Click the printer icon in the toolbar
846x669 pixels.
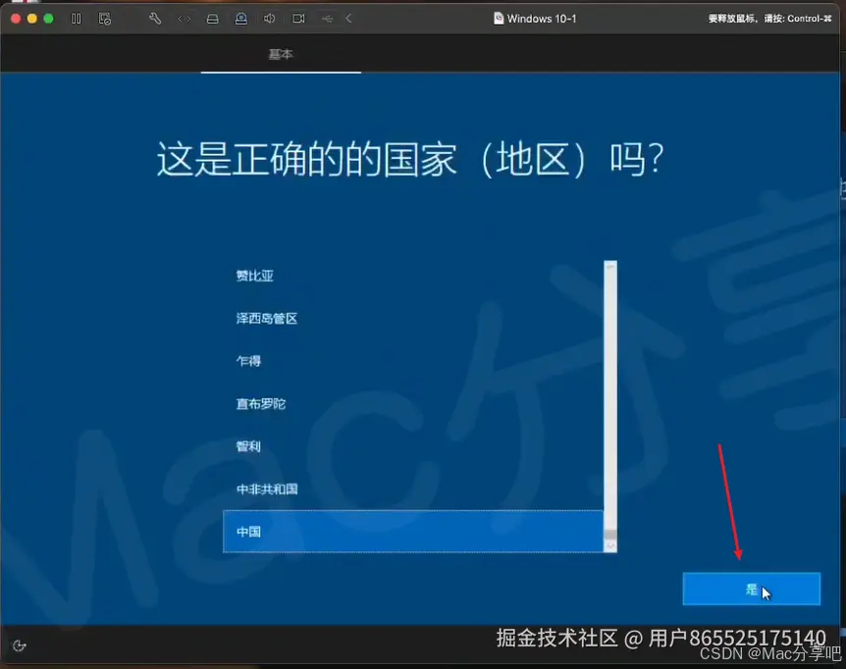click(213, 18)
